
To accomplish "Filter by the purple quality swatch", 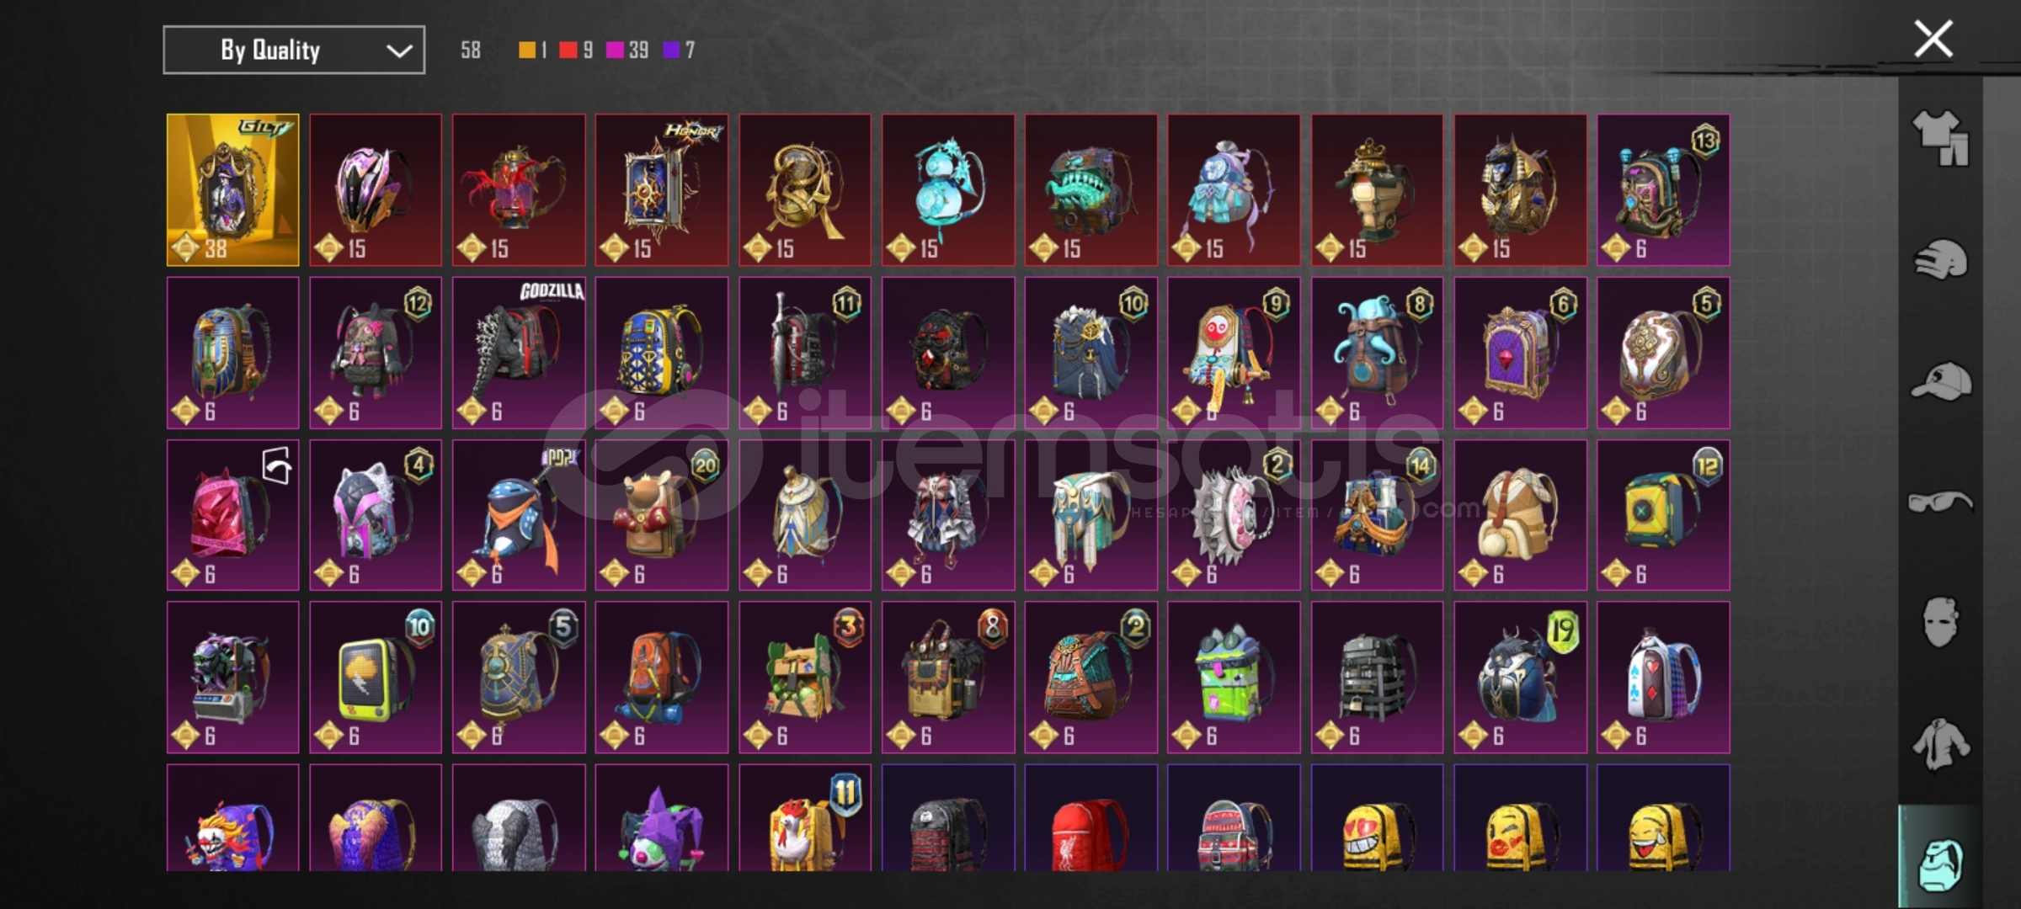I will (x=671, y=50).
